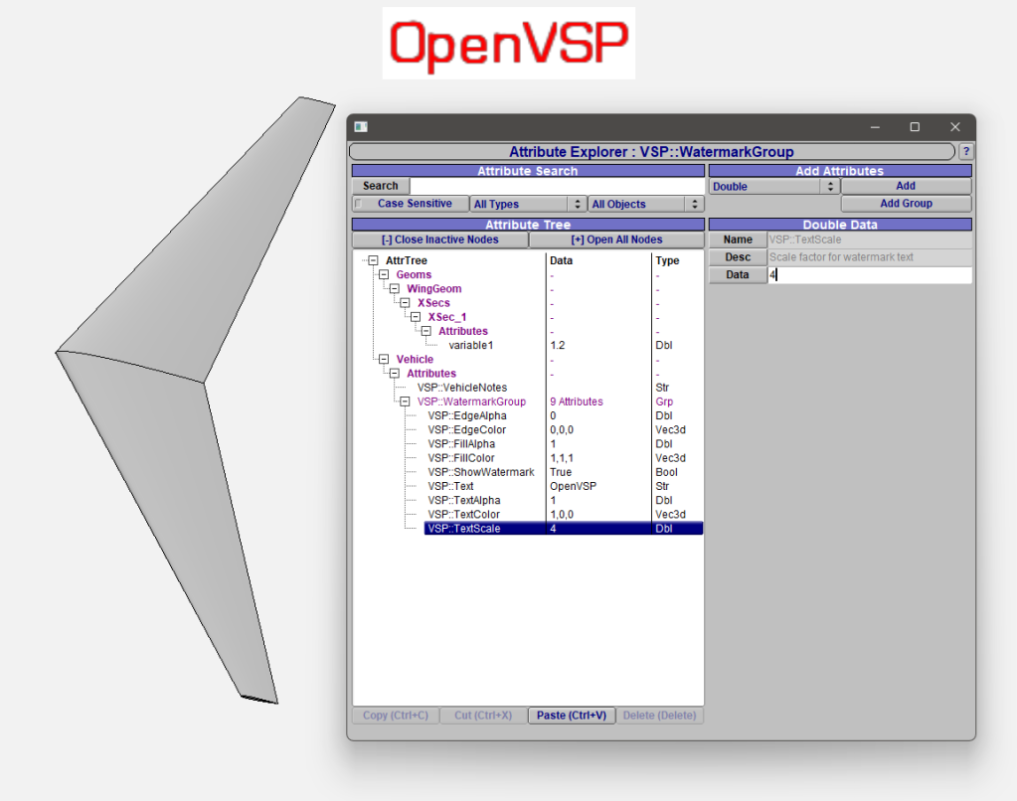Click the Paste (Ctrl+V) button
The width and height of the screenshot is (1017, 801).
coord(572,715)
